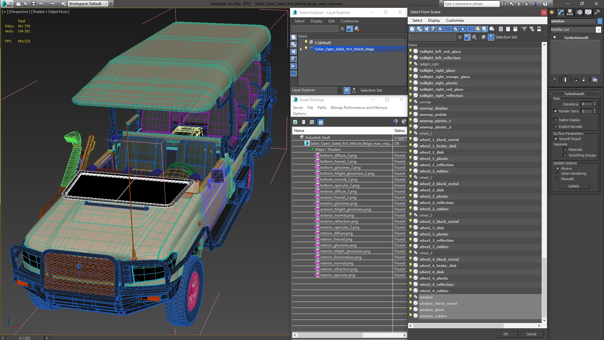604x340 pixels.
Task: Open Paths menu in Asset Tracking
Action: (322, 108)
